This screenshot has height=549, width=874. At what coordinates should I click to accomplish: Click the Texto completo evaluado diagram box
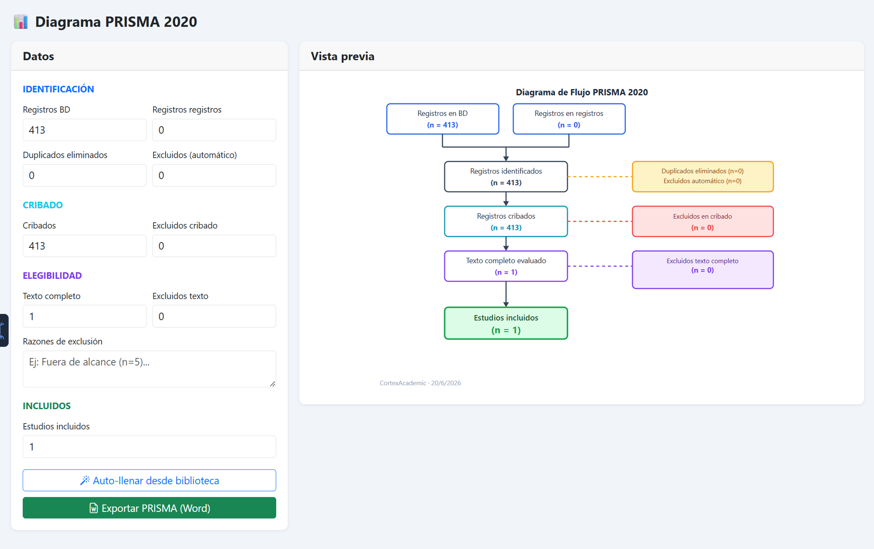(506, 266)
